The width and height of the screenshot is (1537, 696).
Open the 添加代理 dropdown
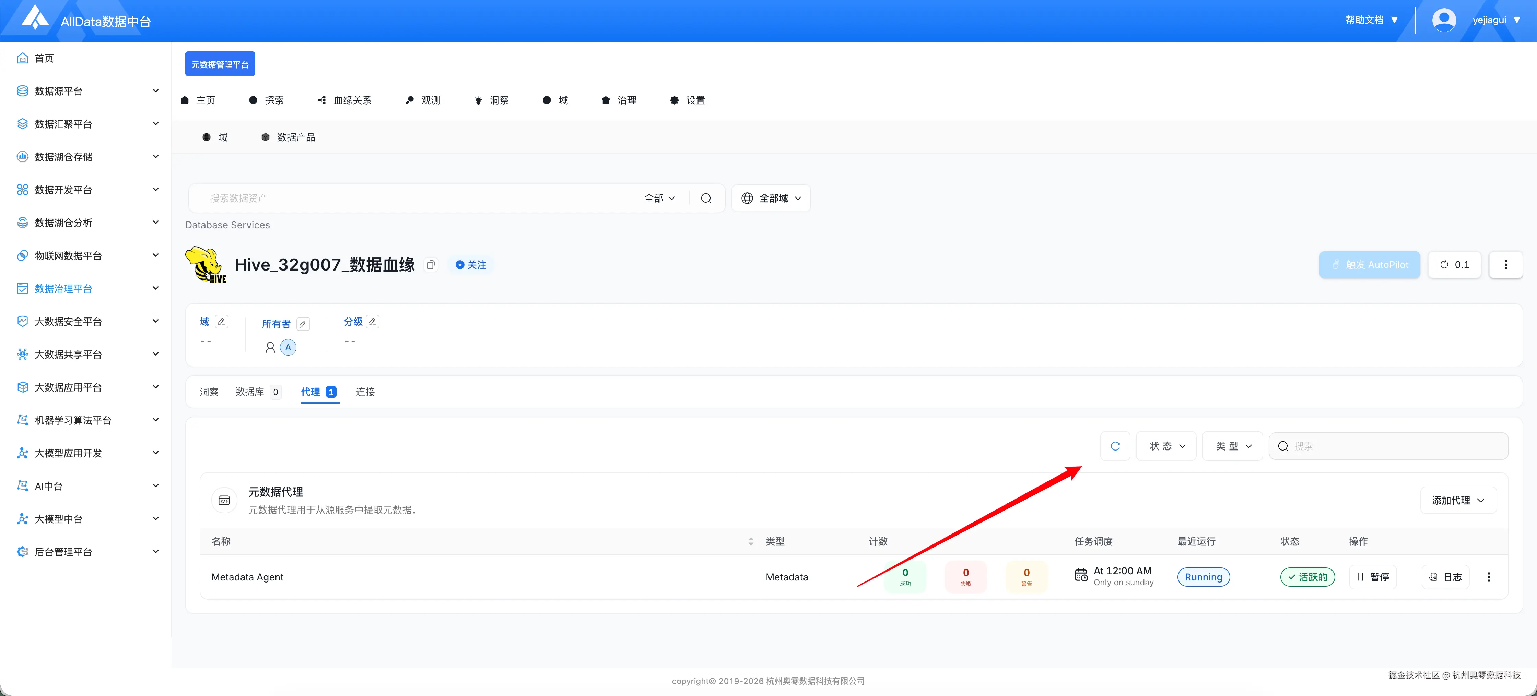pos(1458,500)
